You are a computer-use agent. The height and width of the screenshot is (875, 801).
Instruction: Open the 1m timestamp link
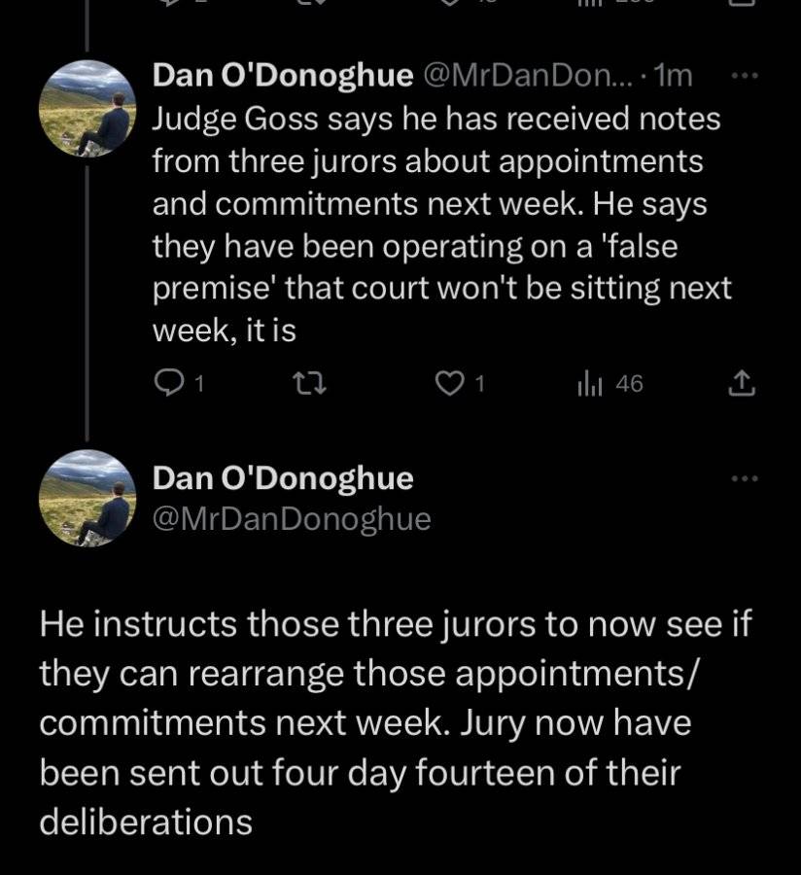click(x=674, y=75)
